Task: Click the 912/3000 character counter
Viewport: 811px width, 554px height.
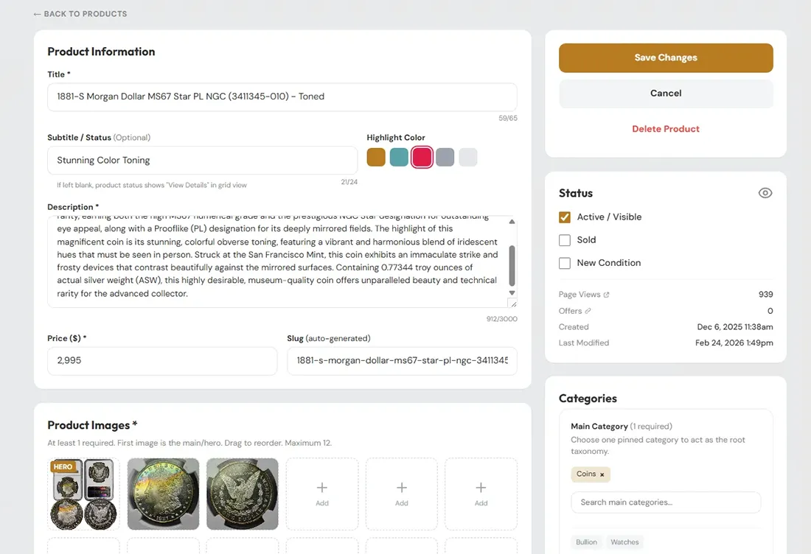Action: (501, 319)
